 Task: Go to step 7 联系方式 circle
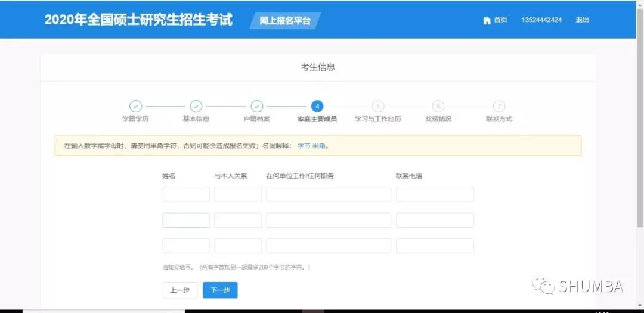coord(499,107)
